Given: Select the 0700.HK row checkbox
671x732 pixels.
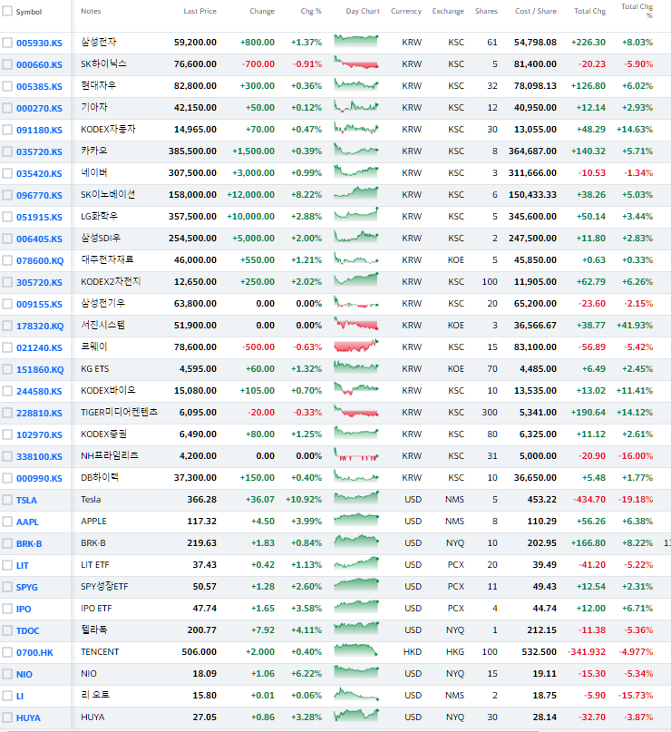Looking at the screenshot, I should click(7, 652).
